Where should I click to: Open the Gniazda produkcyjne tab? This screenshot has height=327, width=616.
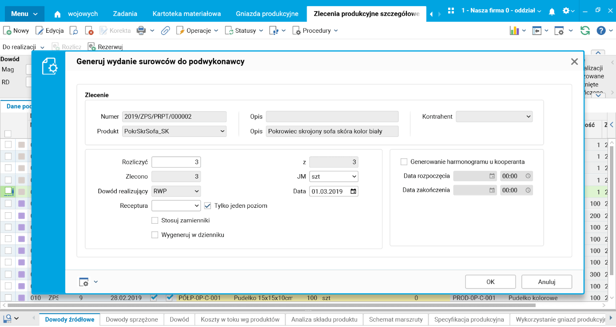click(267, 14)
